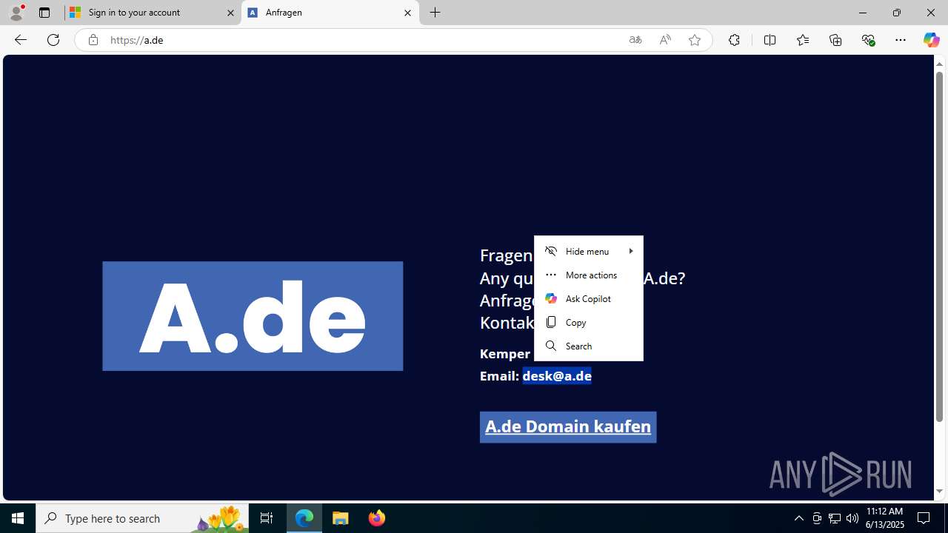Viewport: 948px width, 533px height.
Task: Open clock showing 11:12 AM
Action: point(884,518)
